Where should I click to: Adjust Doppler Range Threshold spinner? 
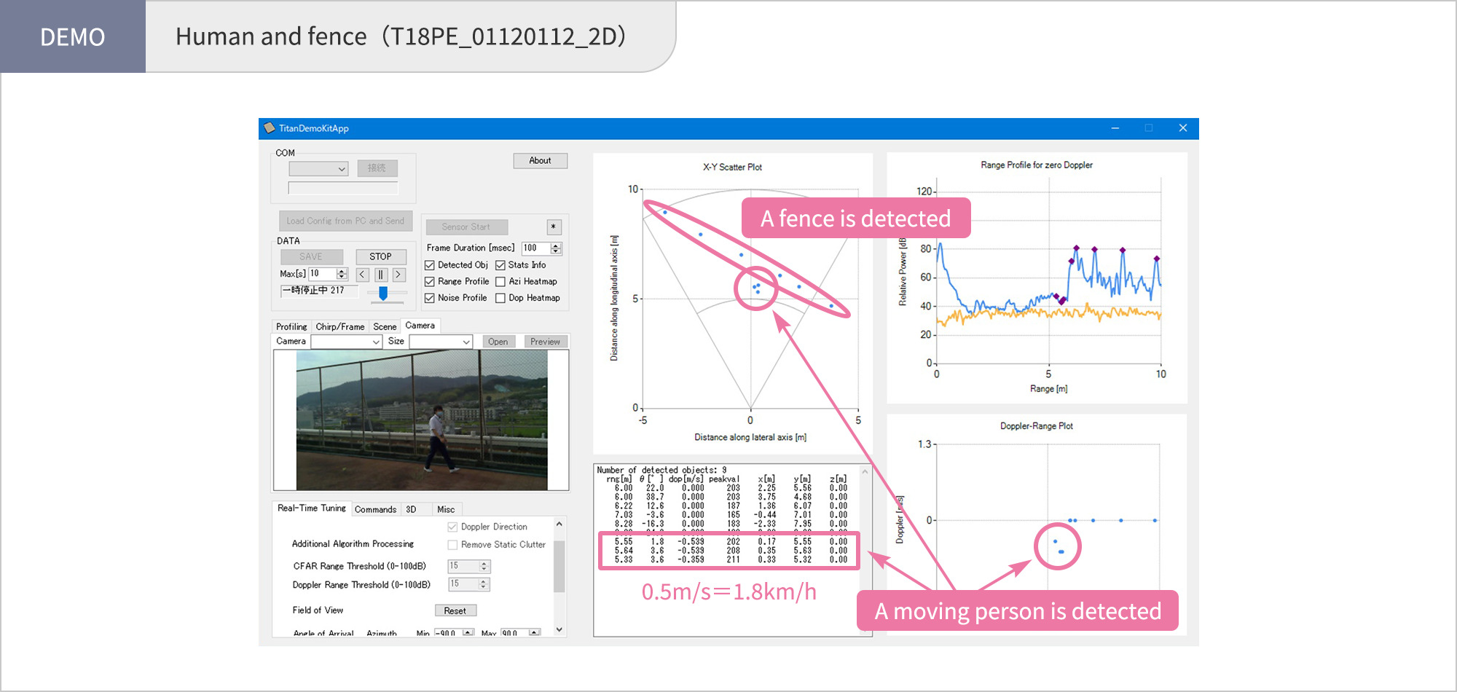pos(484,584)
